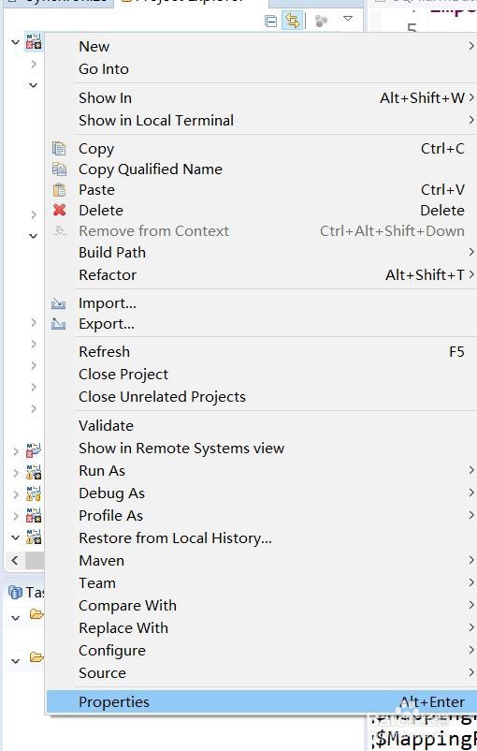The image size is (477, 751).
Task: Click the Tasks panel icon
Action: coord(15,593)
